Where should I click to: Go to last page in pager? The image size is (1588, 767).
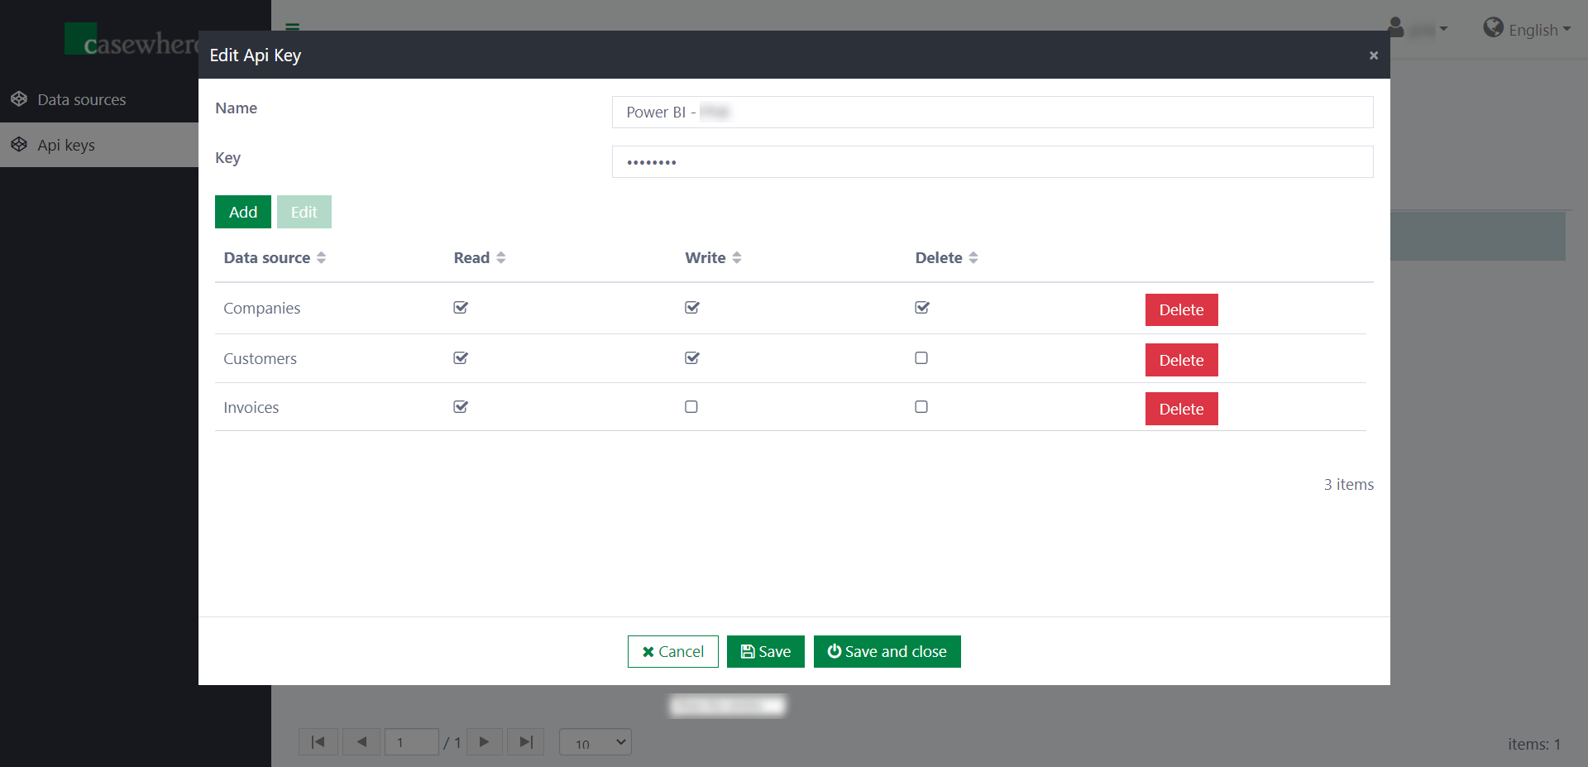tap(525, 742)
